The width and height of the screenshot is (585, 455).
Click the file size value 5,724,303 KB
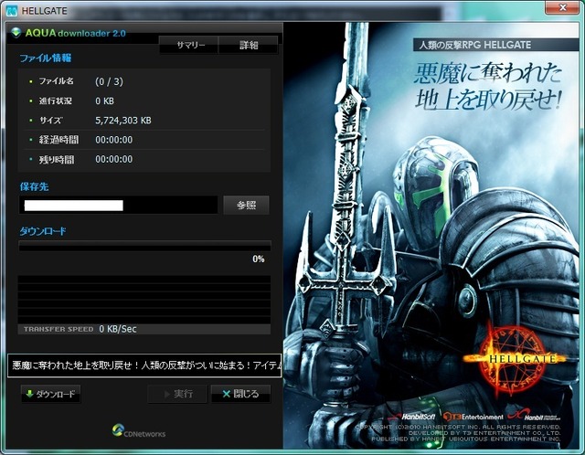[123, 121]
